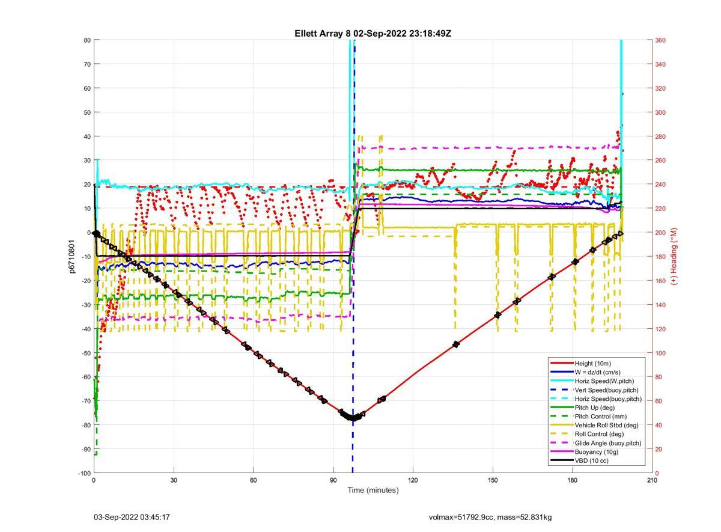Click x-axis tick label "90"
721x532 pixels.
pos(333,480)
